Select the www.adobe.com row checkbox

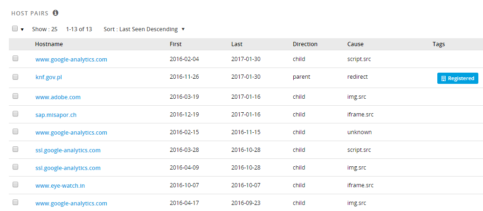(x=15, y=96)
